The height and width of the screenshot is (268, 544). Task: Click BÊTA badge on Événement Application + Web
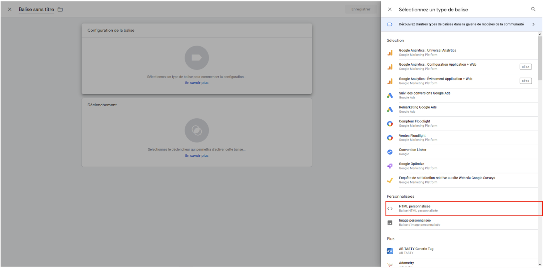(525, 81)
